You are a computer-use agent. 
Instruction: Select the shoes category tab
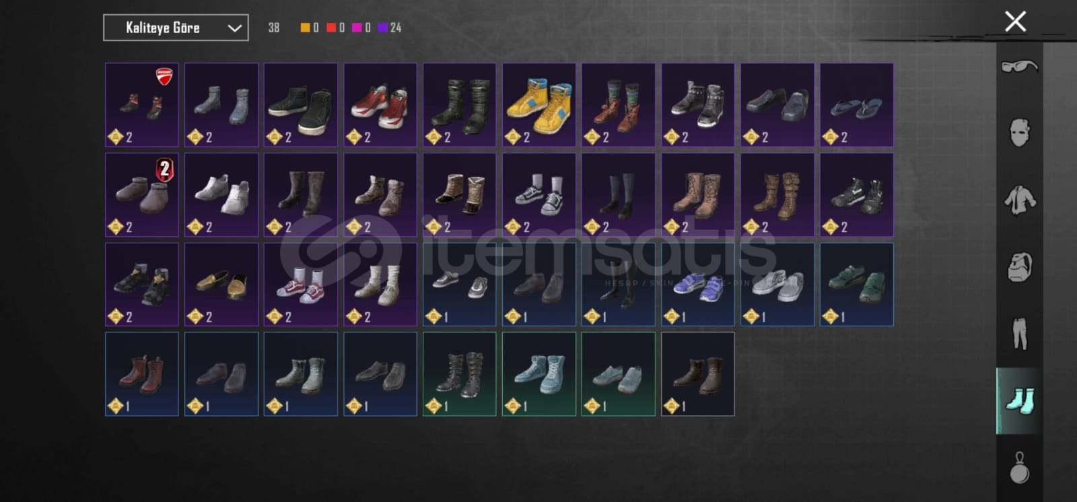pyautogui.click(x=1019, y=400)
